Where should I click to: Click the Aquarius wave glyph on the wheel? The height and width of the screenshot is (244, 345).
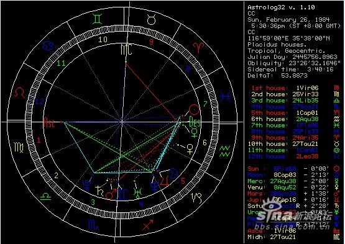pyautogui.click(x=224, y=151)
